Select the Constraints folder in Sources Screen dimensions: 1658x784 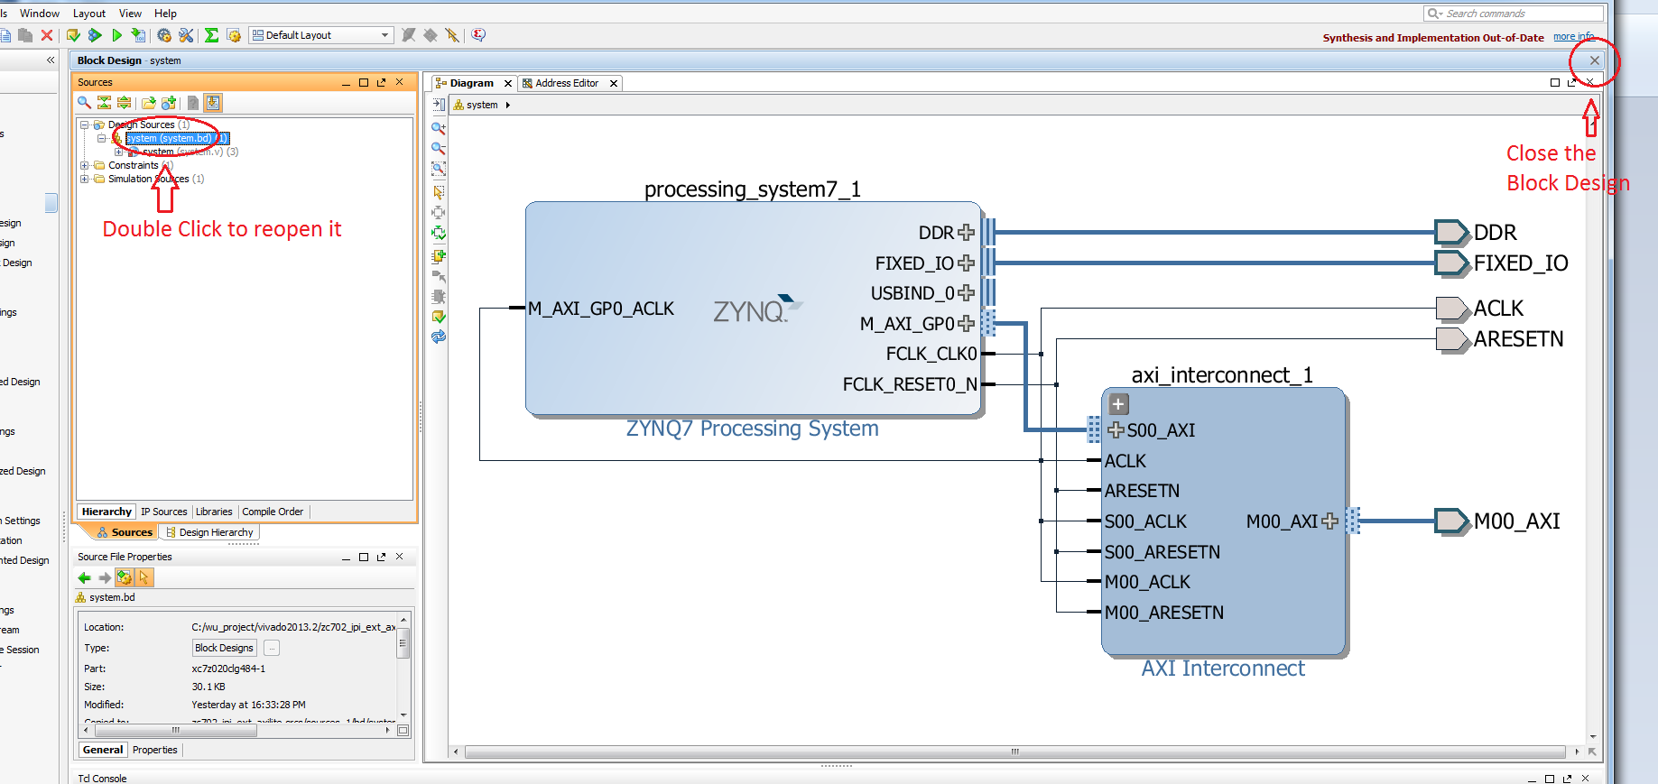pyautogui.click(x=133, y=165)
